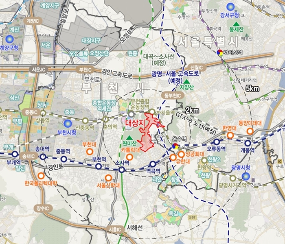Viewport: 285px width, 244px height.
Task: Click the 부천시청 blue marker icon
Action: tap(68, 124)
